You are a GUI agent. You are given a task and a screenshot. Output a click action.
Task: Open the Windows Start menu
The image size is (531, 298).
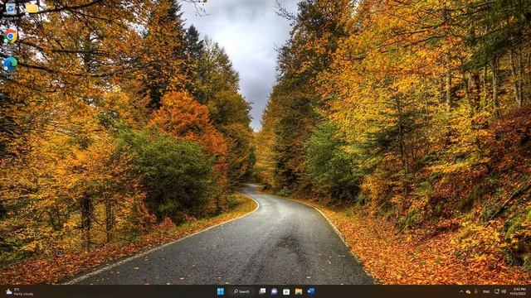pos(221,291)
